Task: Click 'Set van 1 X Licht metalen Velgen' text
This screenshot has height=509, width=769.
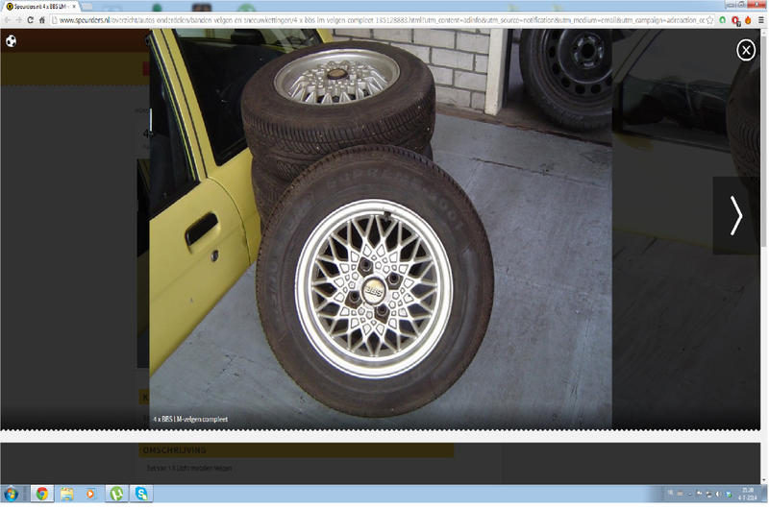Action: 189,469
